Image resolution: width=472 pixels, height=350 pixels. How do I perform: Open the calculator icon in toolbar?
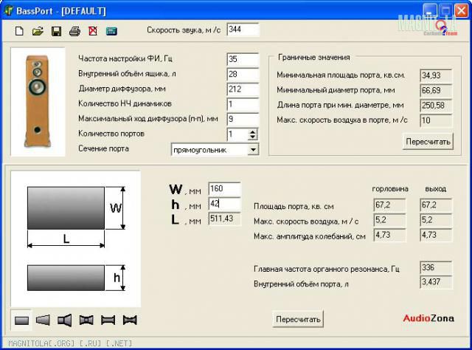111,32
